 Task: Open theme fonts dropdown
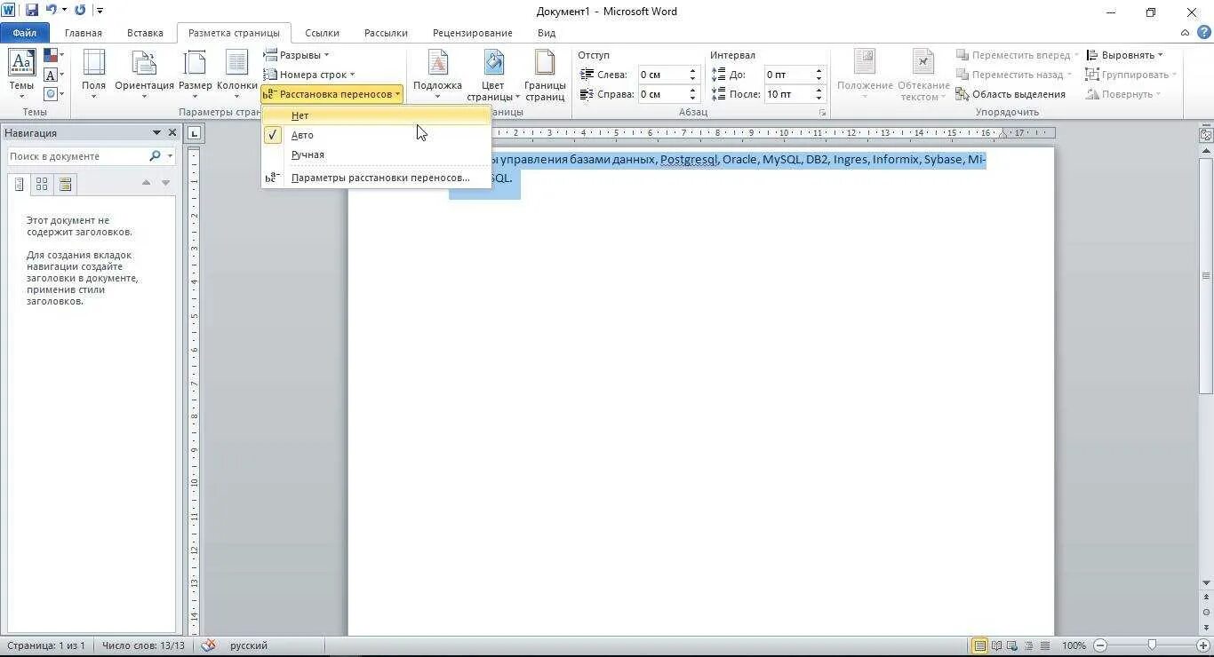pos(53,75)
